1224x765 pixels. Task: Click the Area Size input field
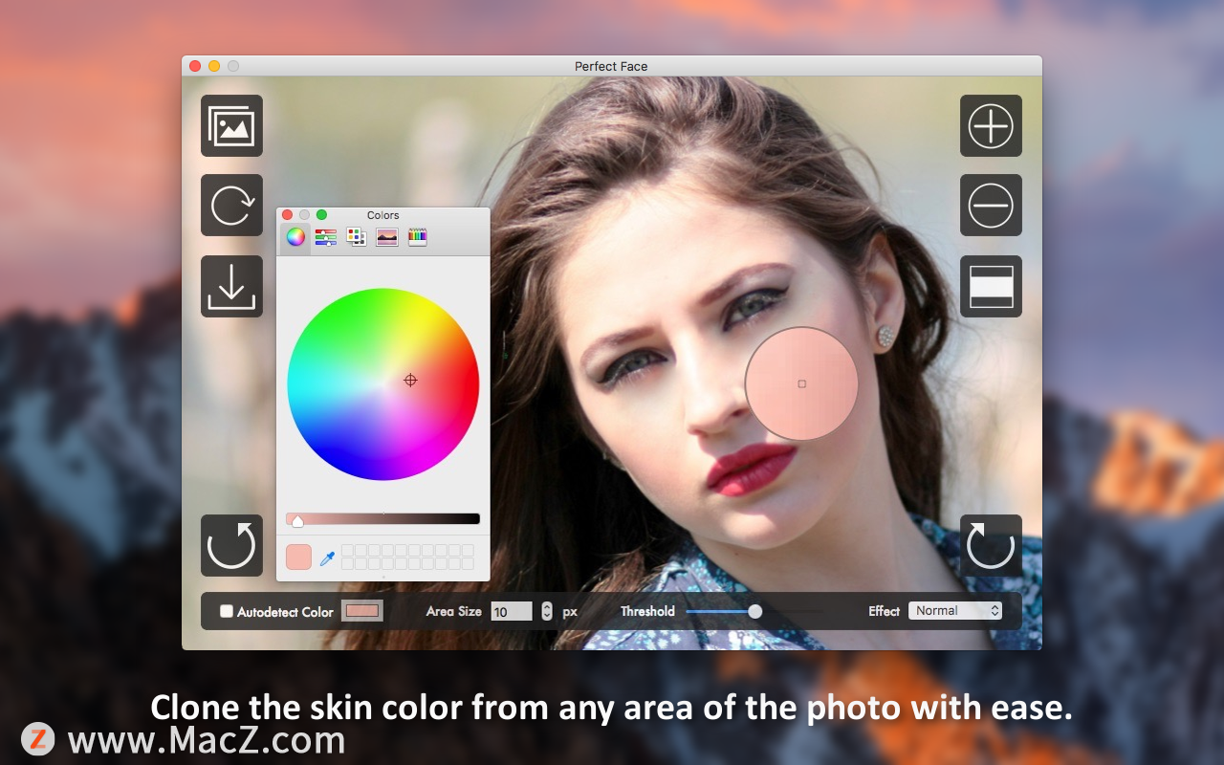tap(512, 611)
